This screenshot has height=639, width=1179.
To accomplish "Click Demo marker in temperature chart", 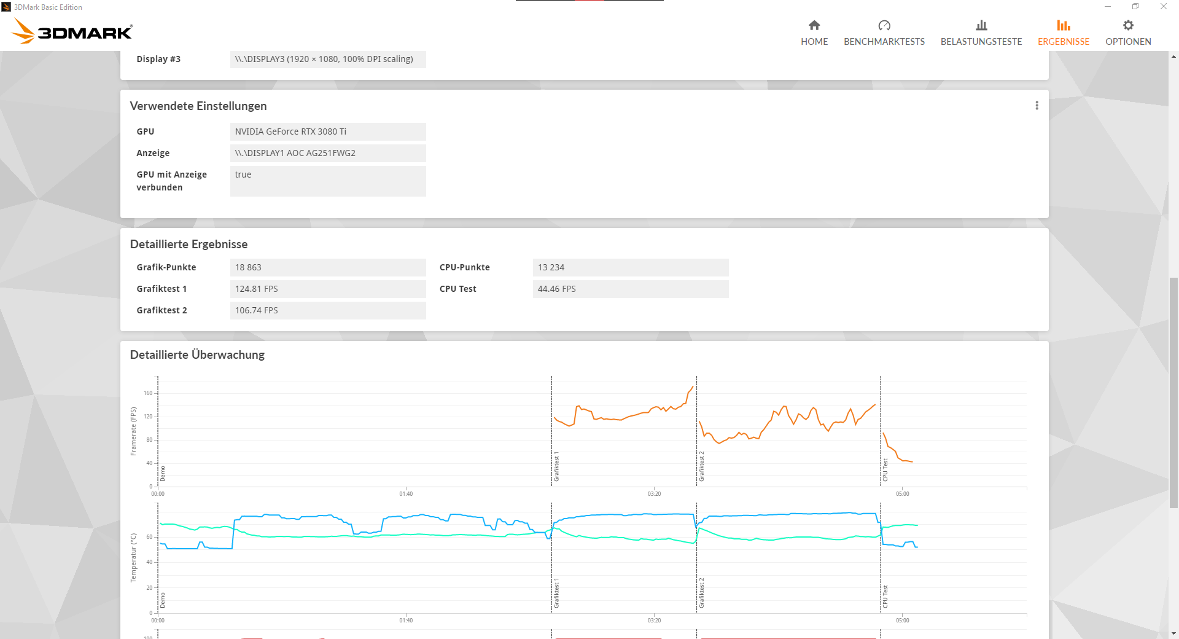I will pos(163,600).
